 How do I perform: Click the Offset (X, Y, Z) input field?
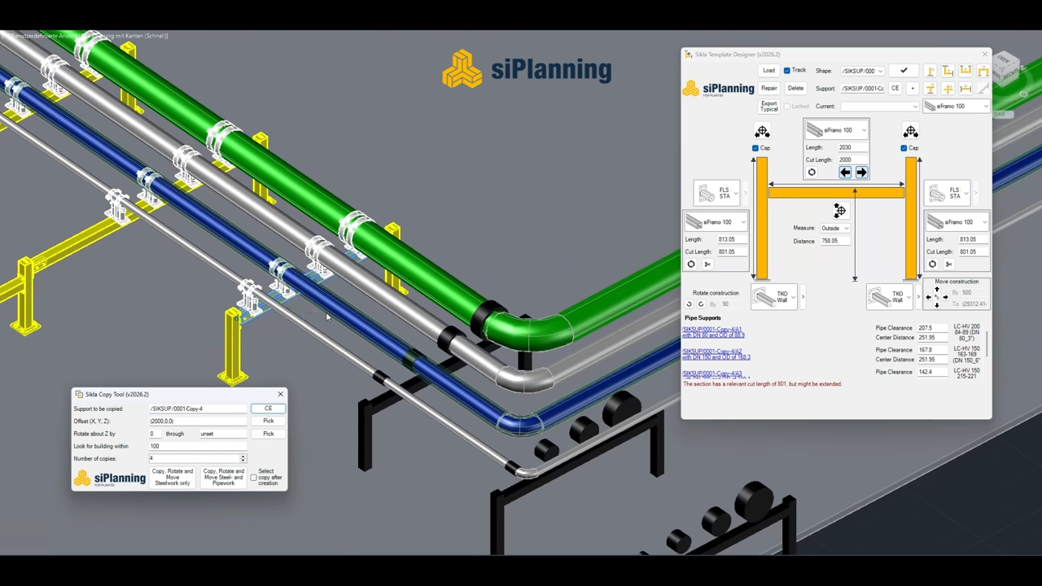point(198,421)
